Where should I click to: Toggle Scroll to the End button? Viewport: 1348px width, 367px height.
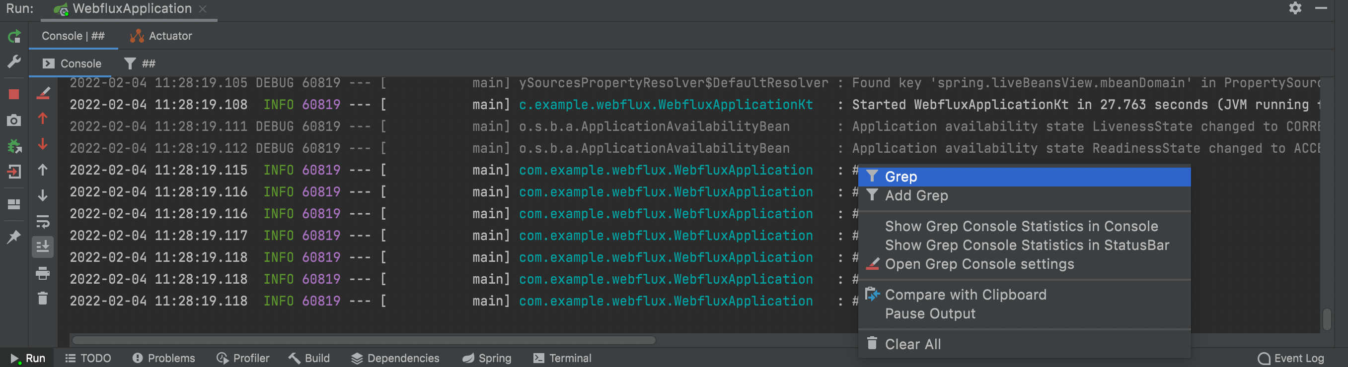pyautogui.click(x=43, y=247)
